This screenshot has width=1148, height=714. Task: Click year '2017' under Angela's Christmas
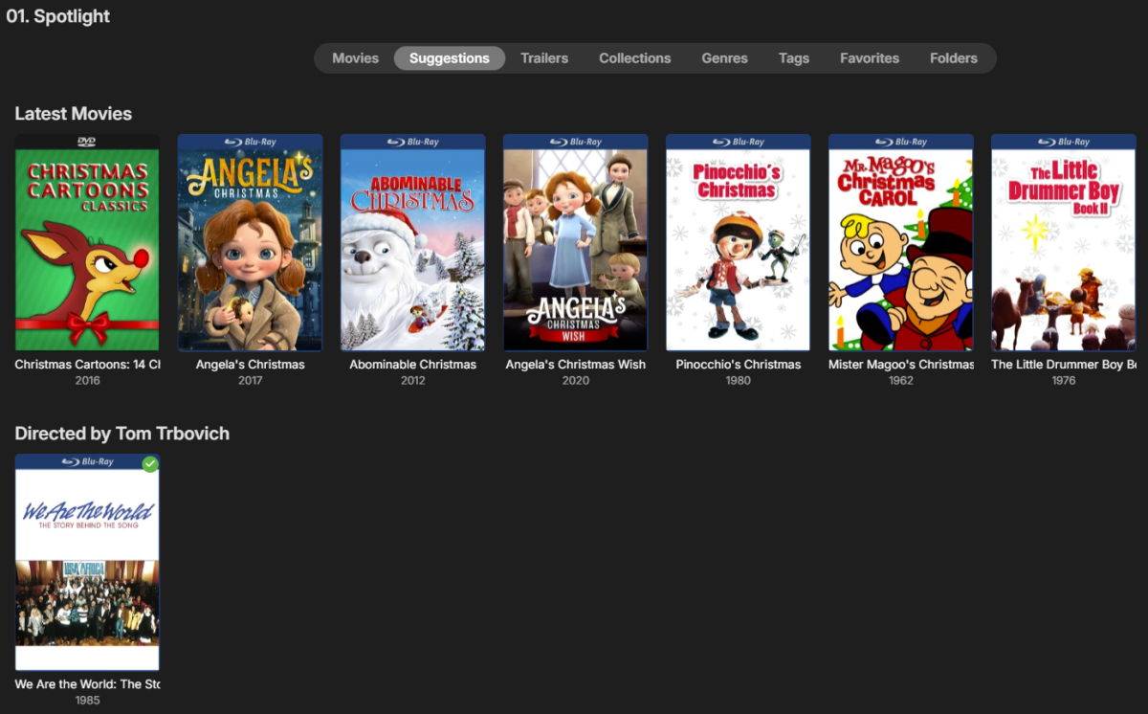coord(250,380)
